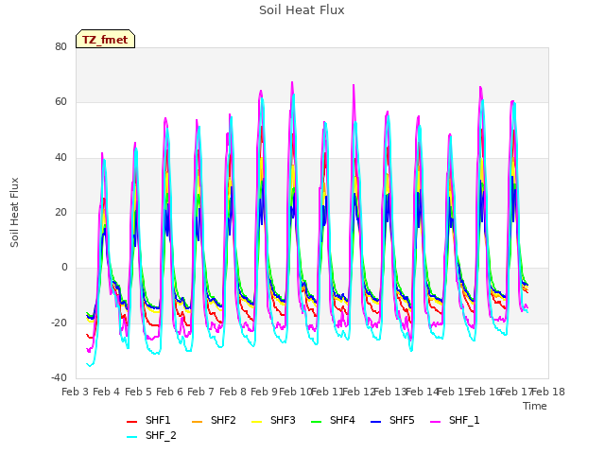Click the 80 y-axis tick label

[60, 46]
